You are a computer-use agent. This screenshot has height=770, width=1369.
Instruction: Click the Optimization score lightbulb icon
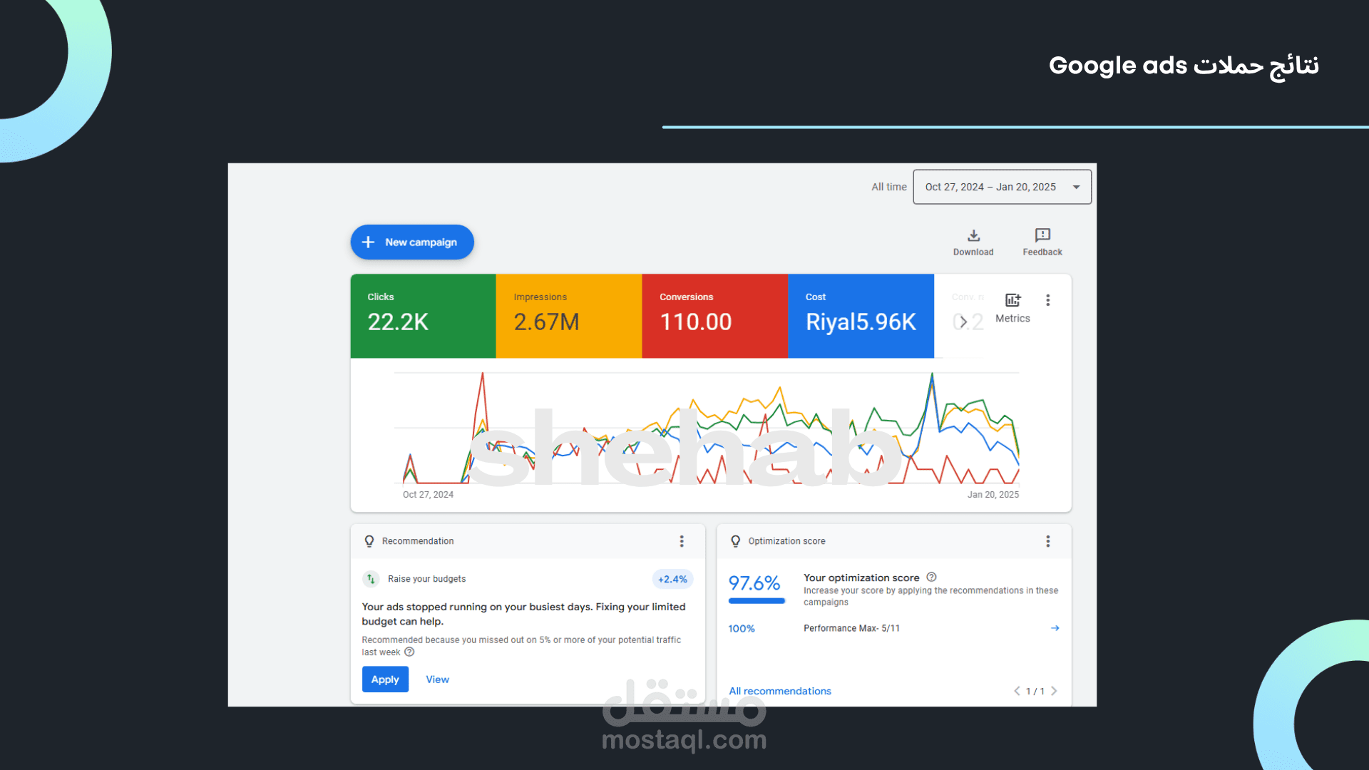[736, 541]
